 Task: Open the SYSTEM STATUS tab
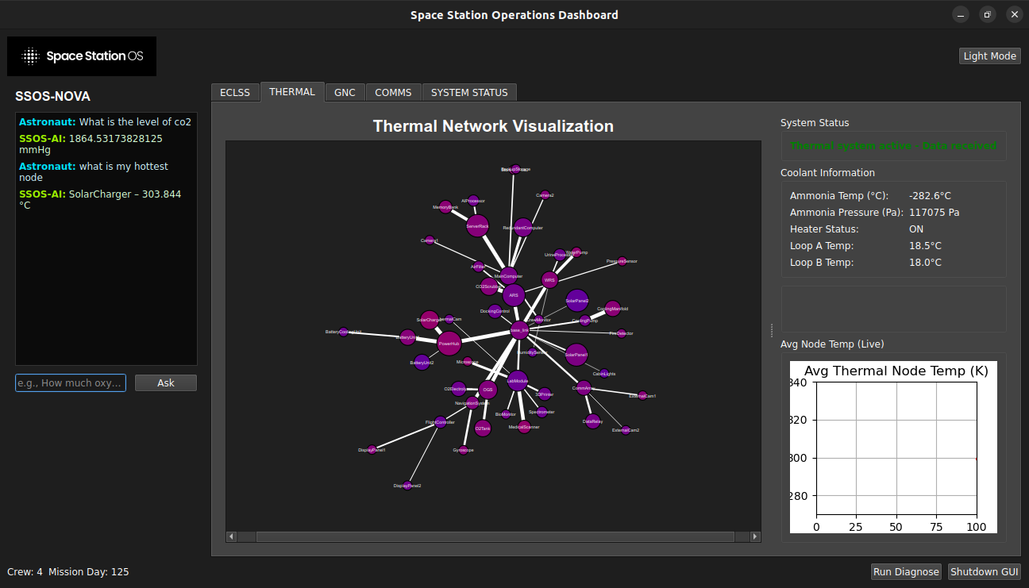[469, 92]
